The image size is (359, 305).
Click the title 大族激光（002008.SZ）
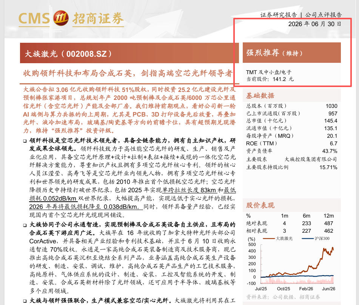click(x=68, y=54)
